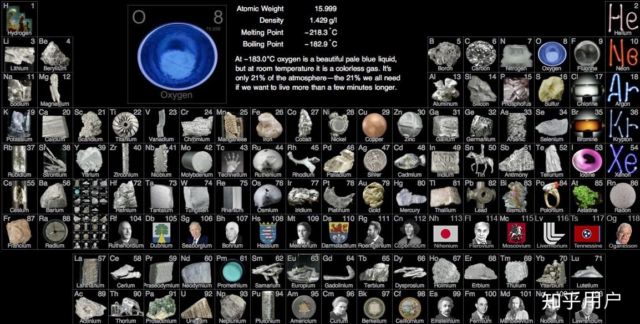The height and width of the screenshot is (324, 640).
Task: Open the Helium element tile
Action: click(622, 19)
